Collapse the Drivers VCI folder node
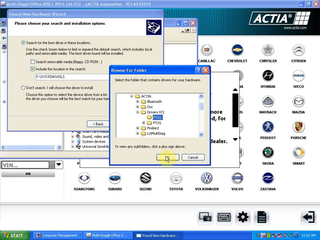The width and height of the screenshot is (320, 240). click(x=137, y=112)
